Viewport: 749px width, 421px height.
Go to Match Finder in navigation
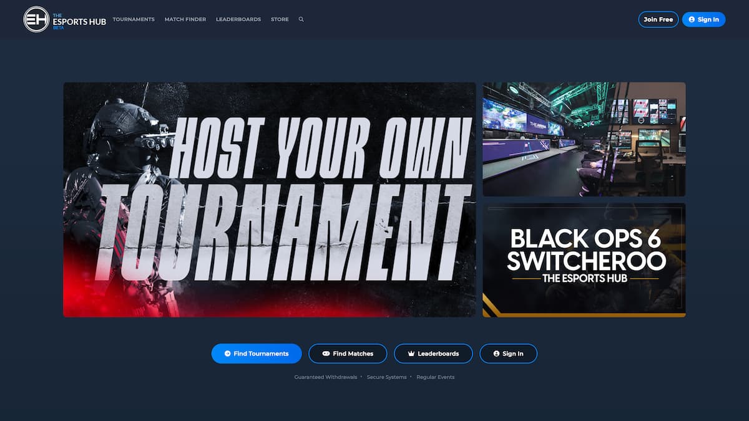tap(185, 19)
